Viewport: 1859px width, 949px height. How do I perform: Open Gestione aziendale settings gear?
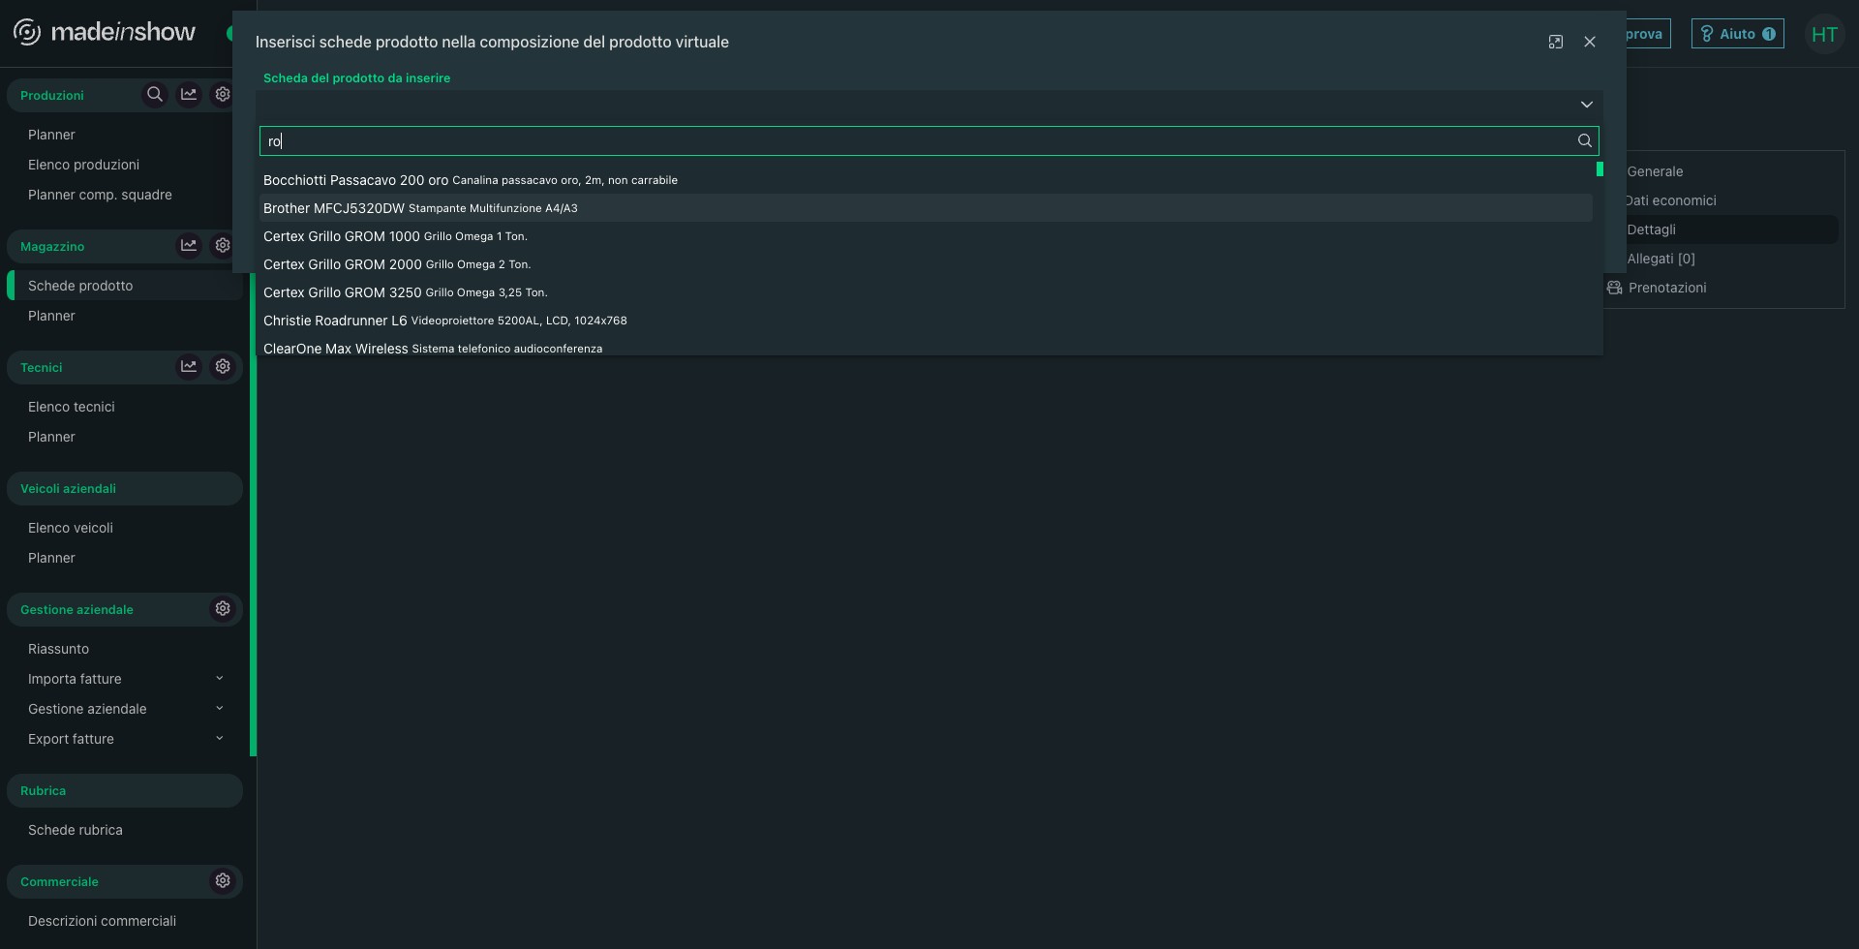pyautogui.click(x=223, y=609)
